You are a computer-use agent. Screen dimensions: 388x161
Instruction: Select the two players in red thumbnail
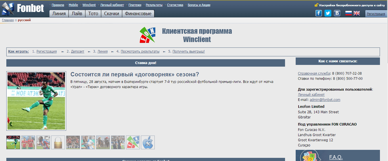point(28,142)
